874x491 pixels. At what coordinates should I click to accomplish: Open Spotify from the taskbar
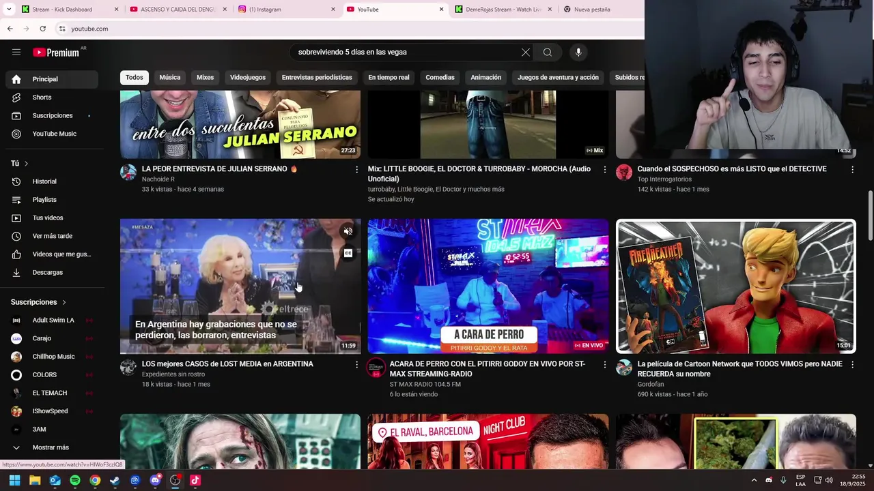coord(75,480)
